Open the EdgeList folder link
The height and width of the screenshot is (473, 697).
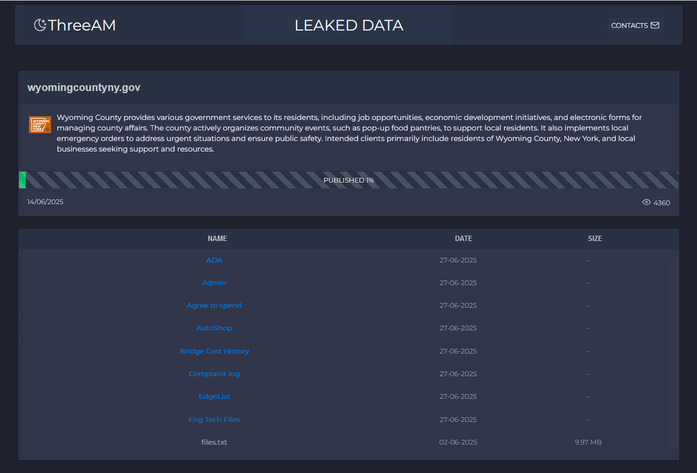(x=214, y=396)
